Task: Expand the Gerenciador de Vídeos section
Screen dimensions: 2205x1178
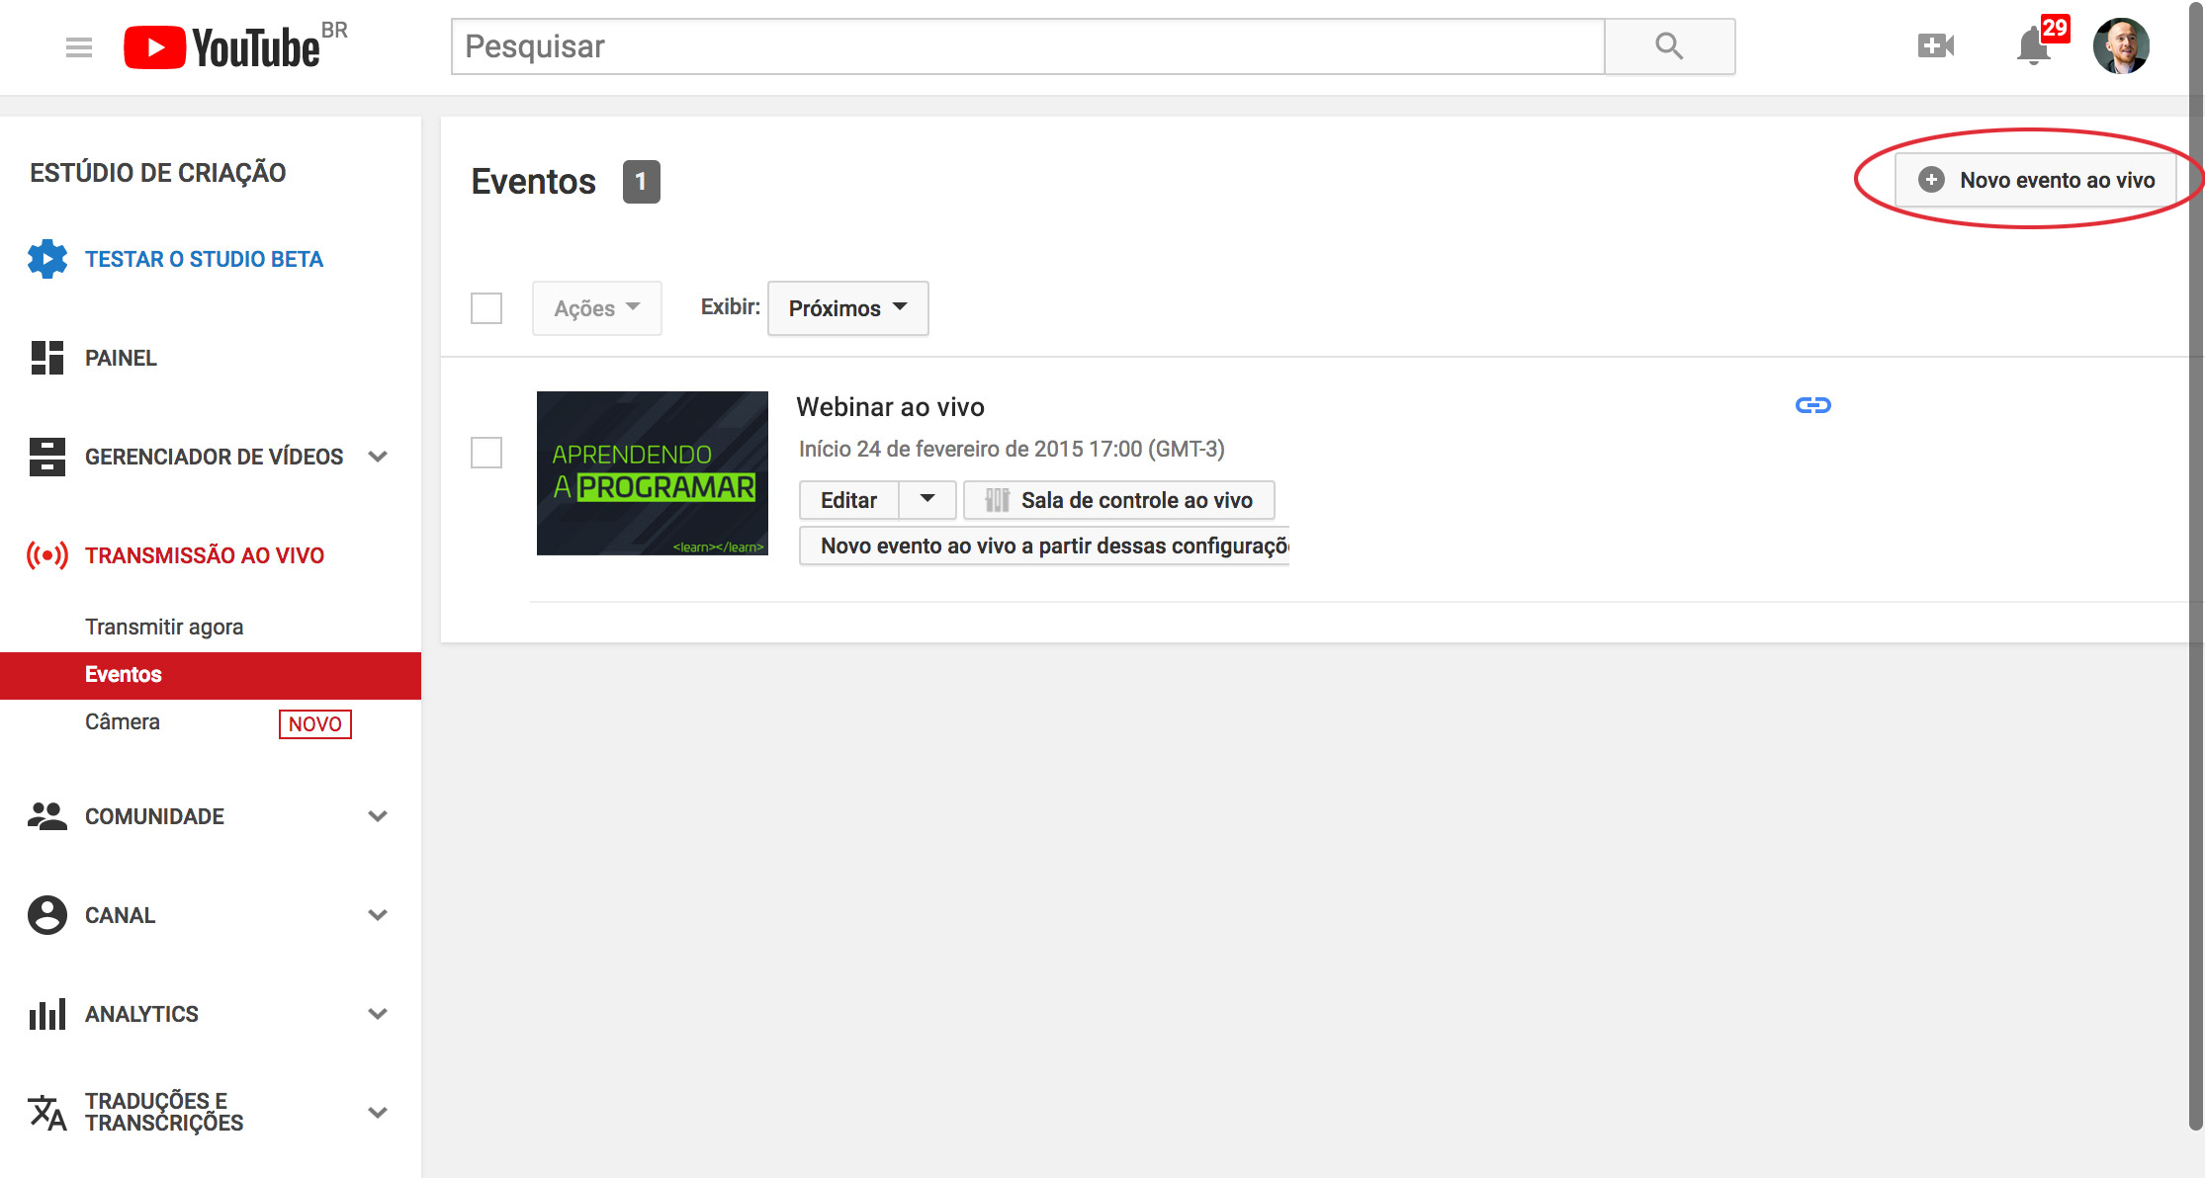Action: click(377, 457)
